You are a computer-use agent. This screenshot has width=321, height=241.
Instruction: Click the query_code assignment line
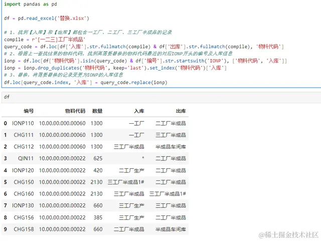(x=144, y=47)
